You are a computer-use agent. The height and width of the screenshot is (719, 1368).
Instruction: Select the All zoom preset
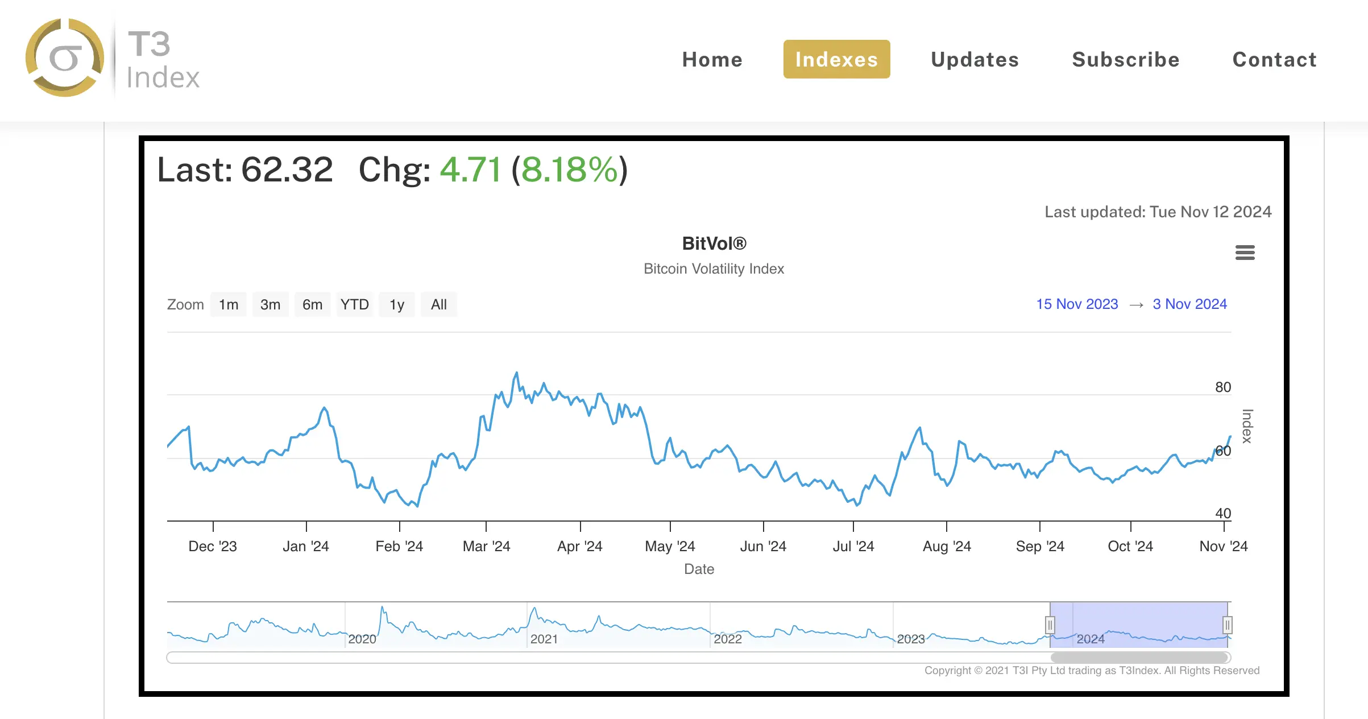tap(438, 304)
